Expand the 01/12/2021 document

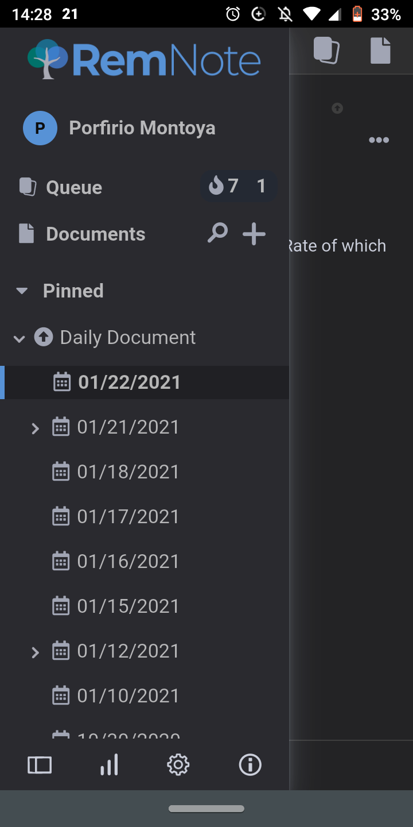point(35,652)
